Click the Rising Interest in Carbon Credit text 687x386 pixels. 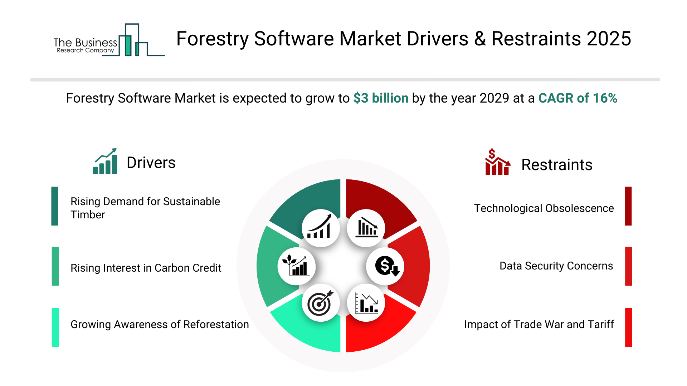146,268
